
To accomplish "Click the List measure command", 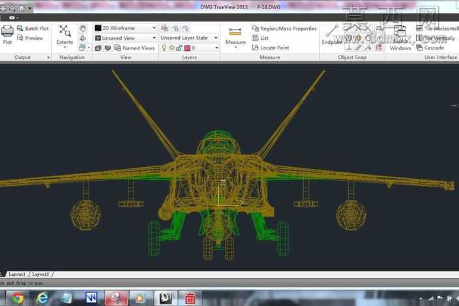I will point(260,38).
